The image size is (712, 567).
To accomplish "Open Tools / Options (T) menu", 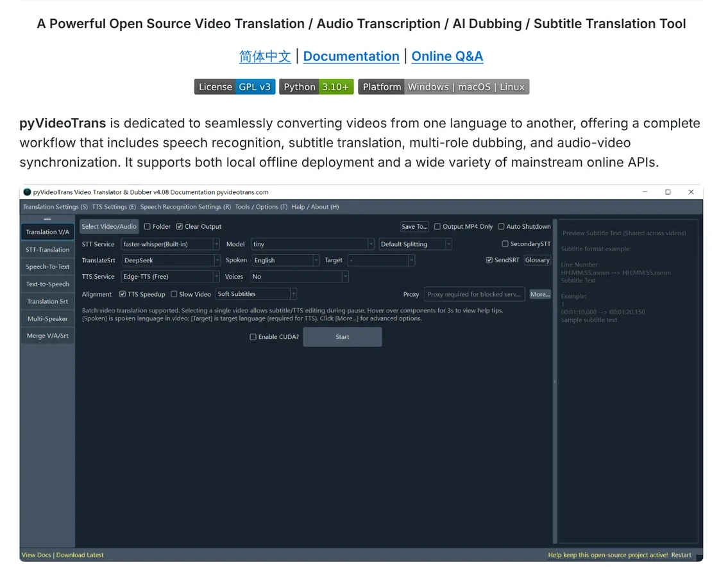I will coord(261,207).
